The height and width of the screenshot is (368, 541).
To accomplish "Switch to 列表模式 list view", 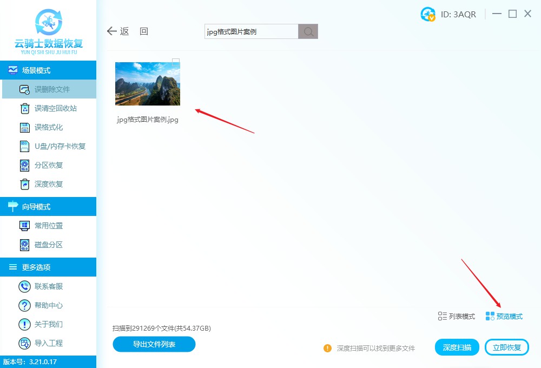I will [x=457, y=316].
